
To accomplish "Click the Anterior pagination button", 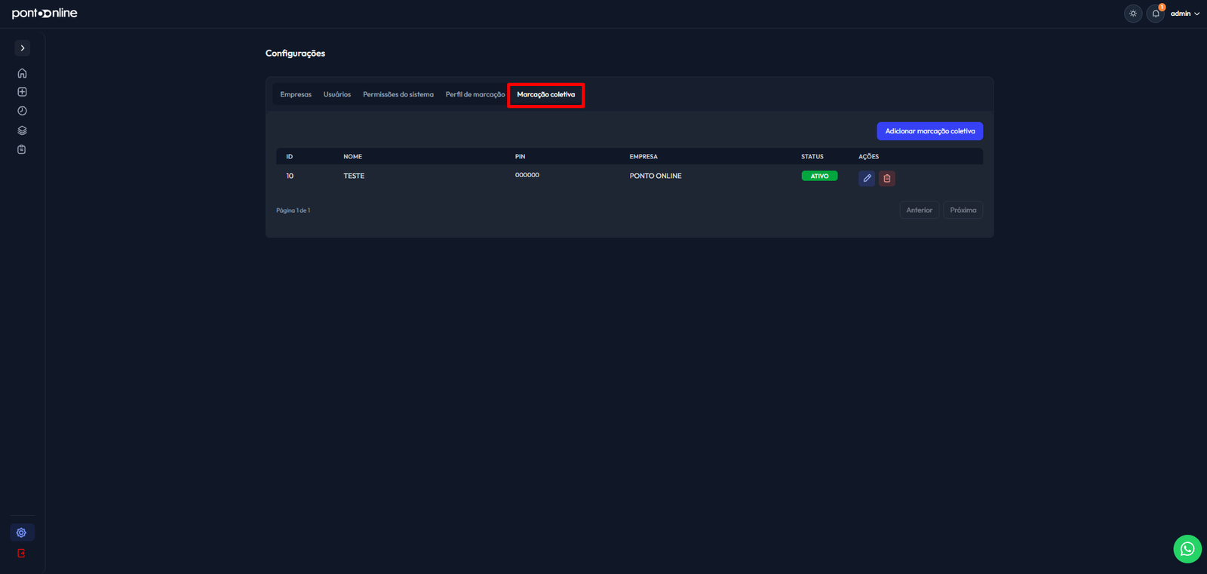I will (919, 210).
